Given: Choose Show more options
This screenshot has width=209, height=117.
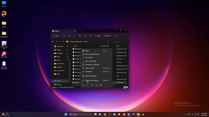Looking at the screenshot, I should tap(97, 81).
